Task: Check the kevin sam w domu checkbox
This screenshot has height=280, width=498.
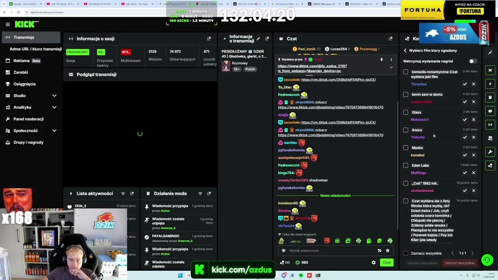Action: 406,94
